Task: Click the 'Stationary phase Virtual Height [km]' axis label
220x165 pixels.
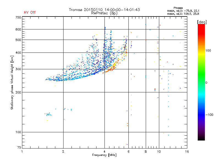Action: pyautogui.click(x=12, y=83)
